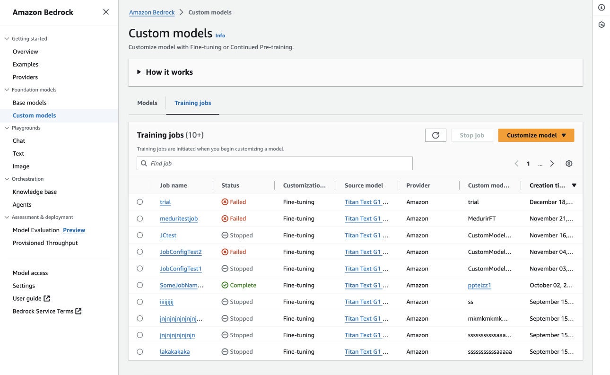Select the iiiijjjjj job radio button
610x375 pixels.
140,302
